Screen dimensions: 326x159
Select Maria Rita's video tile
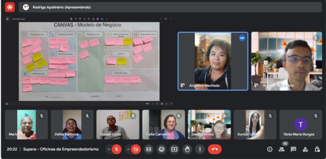click(26, 124)
